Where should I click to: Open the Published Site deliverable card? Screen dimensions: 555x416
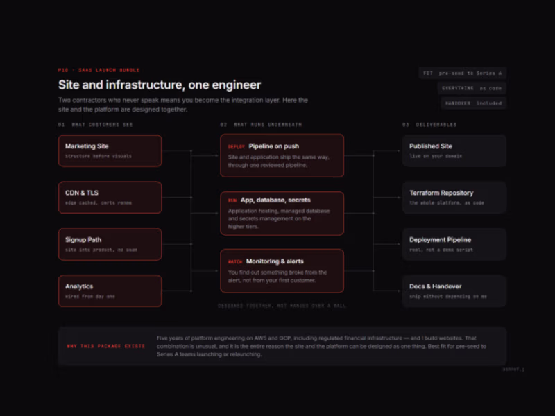tap(454, 150)
